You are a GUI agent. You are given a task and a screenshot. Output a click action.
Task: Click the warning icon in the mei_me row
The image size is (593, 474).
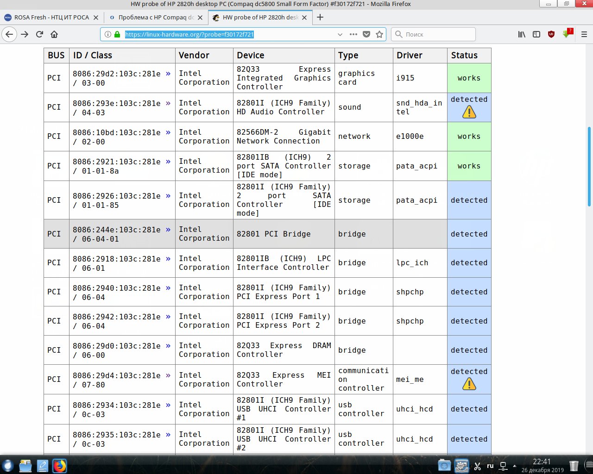[469, 384]
